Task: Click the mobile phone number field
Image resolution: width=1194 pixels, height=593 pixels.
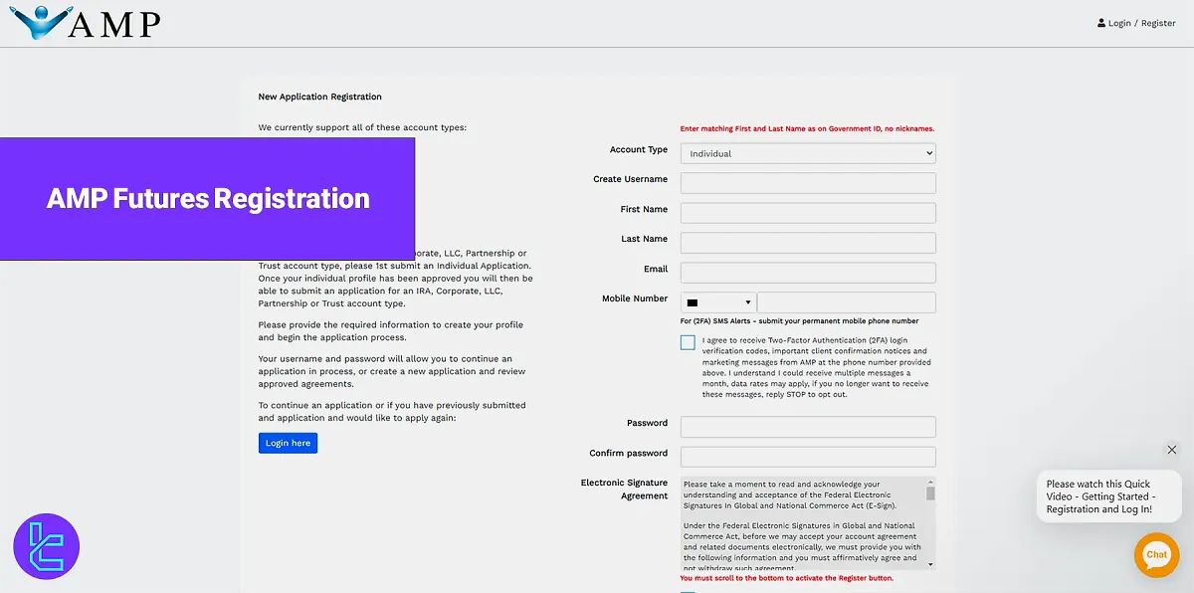Action: 846,301
